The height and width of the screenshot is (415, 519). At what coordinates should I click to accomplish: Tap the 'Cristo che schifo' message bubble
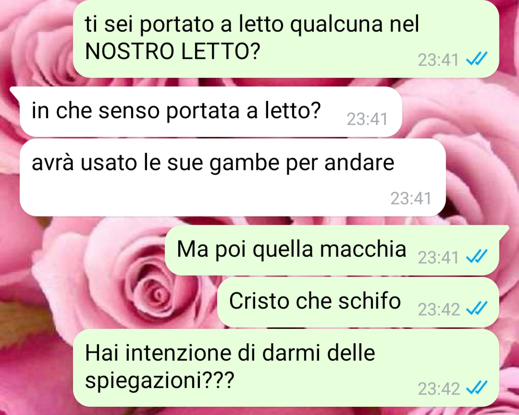(358, 302)
